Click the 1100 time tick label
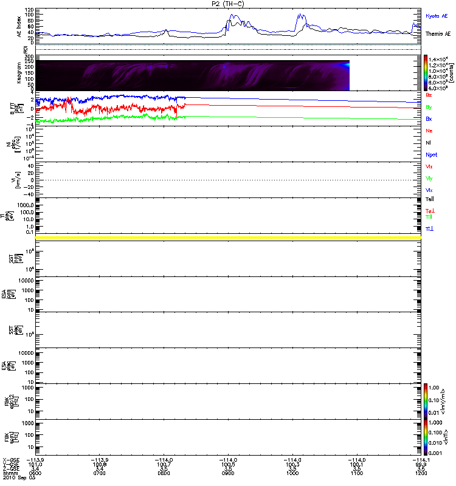This screenshot has width=456, height=486. point(357,473)
